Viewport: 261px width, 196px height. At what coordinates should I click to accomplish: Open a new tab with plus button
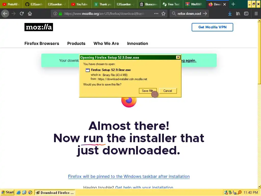pos(233,4)
